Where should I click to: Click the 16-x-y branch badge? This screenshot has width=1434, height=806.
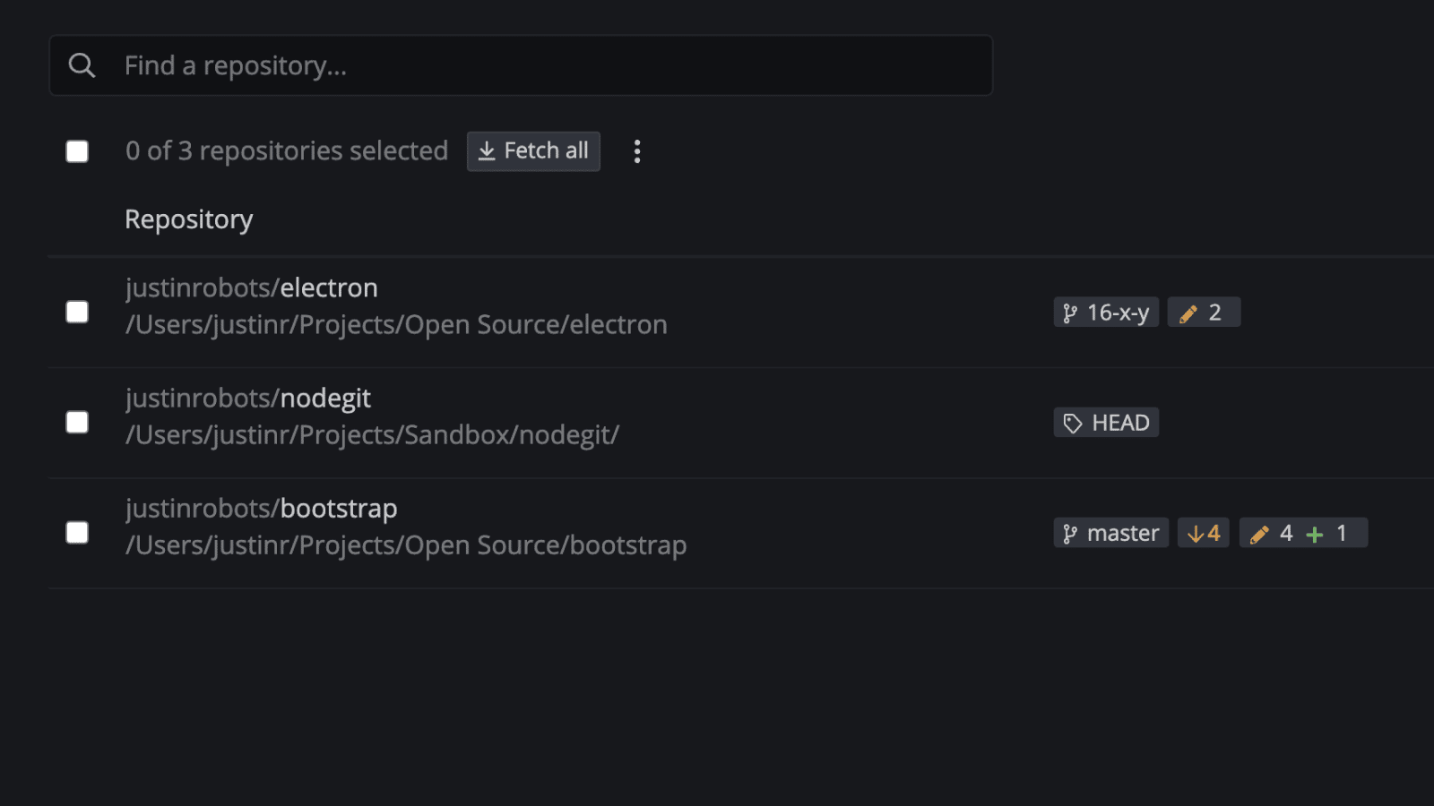(x=1106, y=313)
